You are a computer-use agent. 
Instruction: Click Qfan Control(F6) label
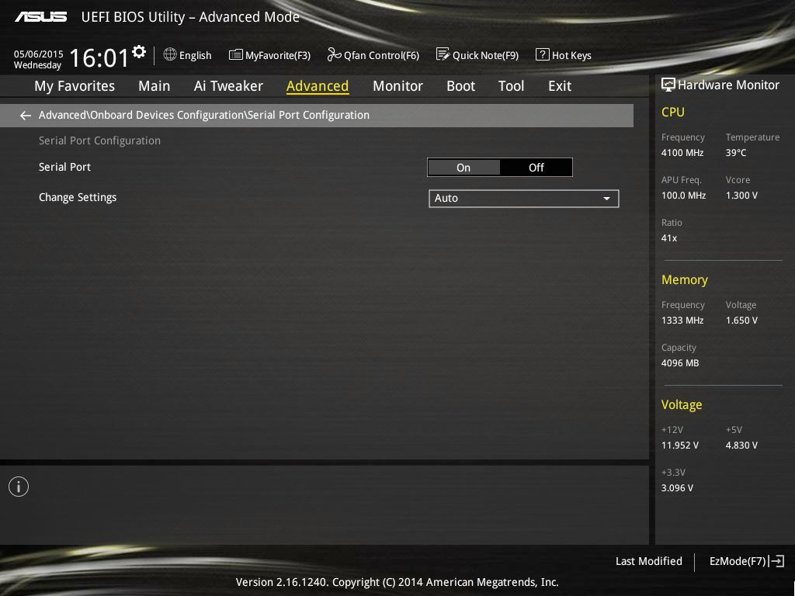point(381,55)
